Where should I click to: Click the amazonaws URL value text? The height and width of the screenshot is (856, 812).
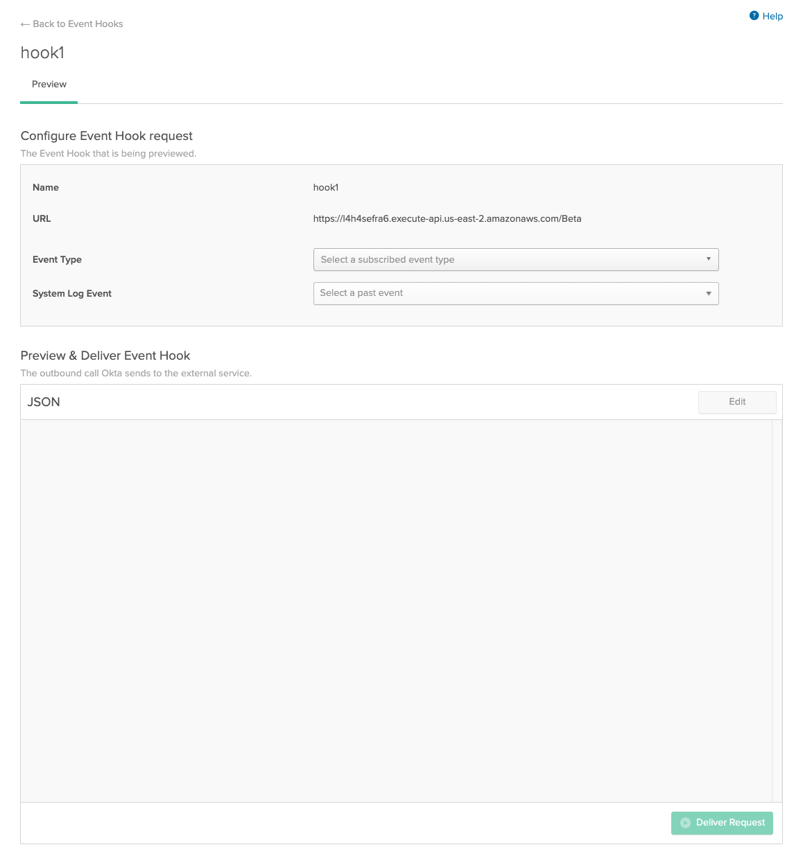[x=447, y=218]
